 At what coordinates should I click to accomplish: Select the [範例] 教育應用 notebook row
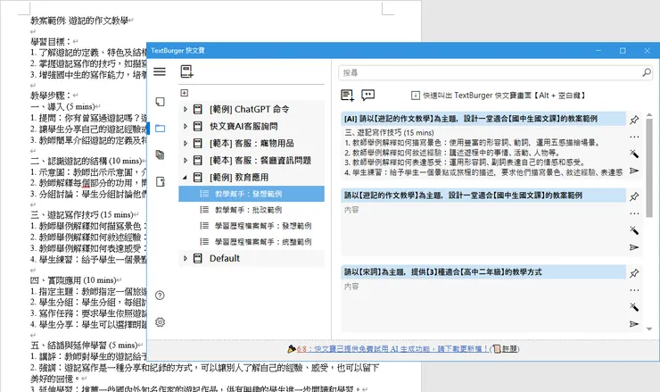click(x=252, y=178)
